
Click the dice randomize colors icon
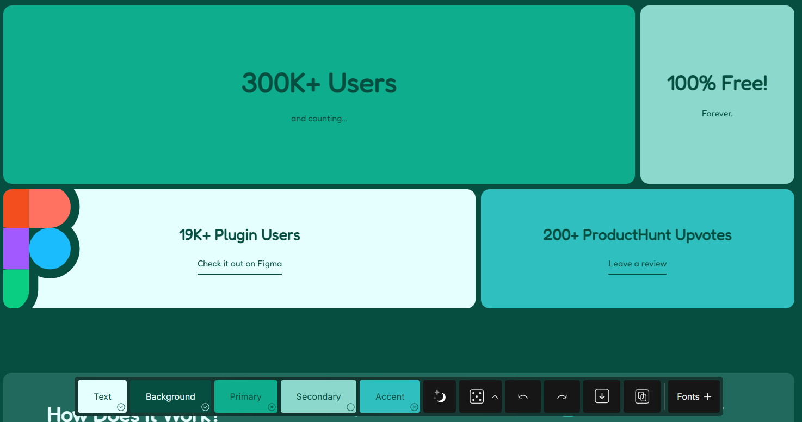(x=476, y=396)
